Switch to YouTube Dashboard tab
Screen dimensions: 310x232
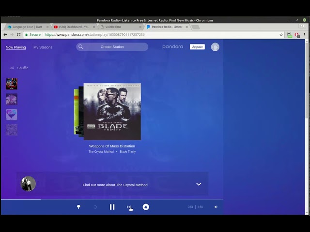click(74, 27)
